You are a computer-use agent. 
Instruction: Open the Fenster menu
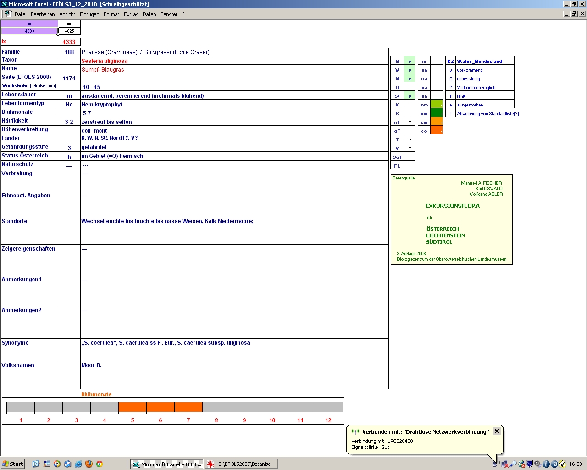[x=169, y=14]
